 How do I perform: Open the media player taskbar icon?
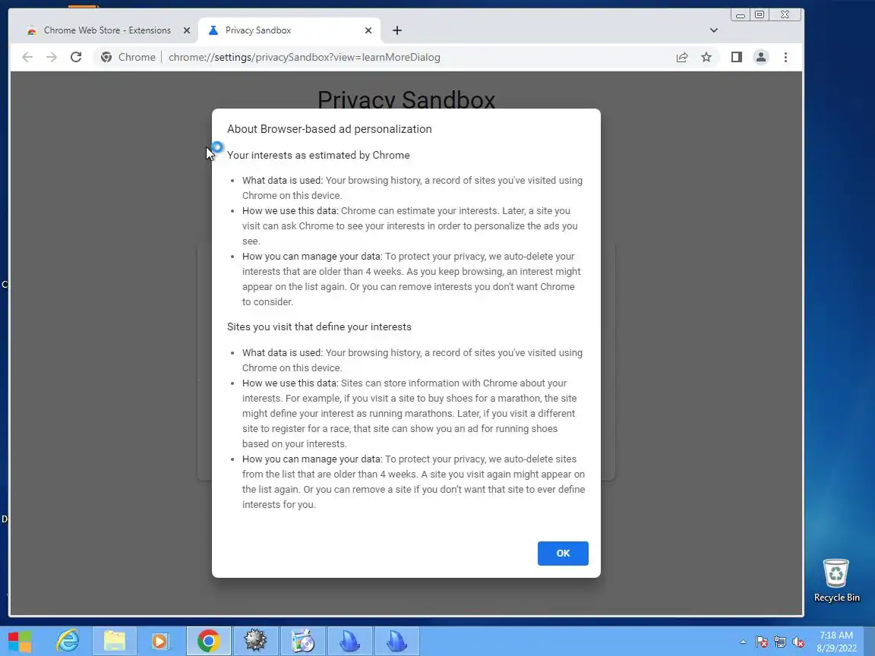point(160,641)
